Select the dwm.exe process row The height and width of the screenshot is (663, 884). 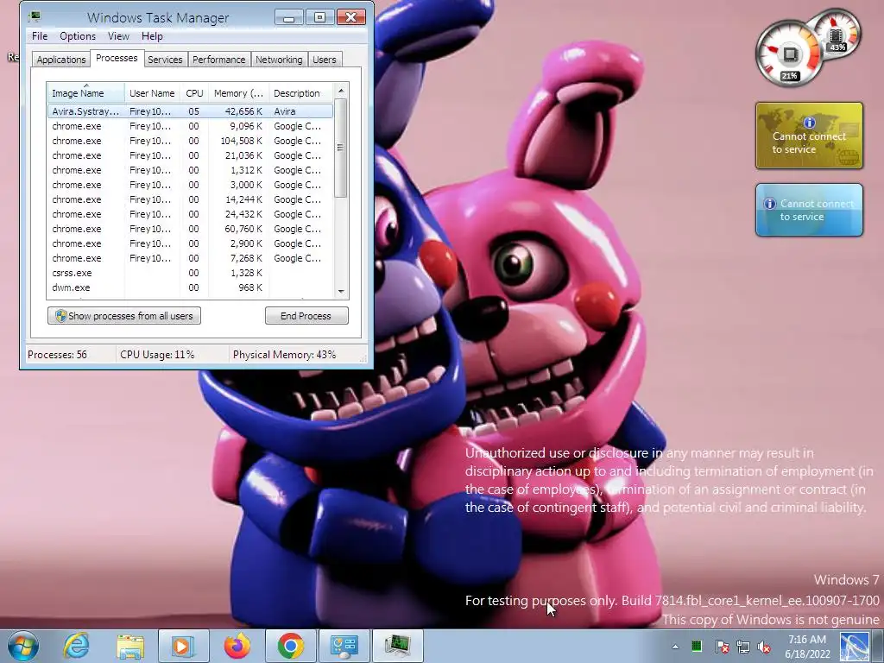pos(191,287)
